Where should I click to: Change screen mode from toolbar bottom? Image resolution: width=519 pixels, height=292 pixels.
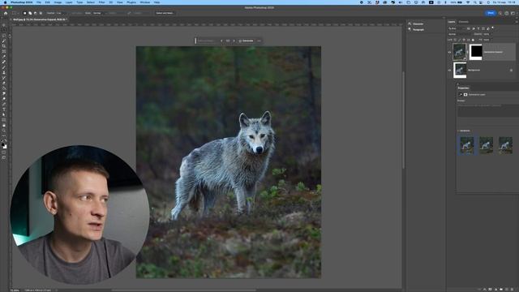[4, 157]
